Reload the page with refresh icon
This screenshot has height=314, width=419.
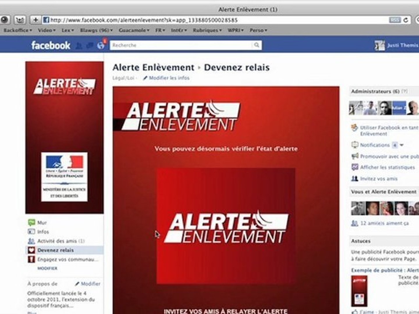(x=406, y=20)
